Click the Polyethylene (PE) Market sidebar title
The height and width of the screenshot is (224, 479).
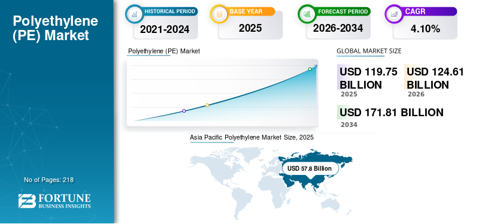pos(55,28)
